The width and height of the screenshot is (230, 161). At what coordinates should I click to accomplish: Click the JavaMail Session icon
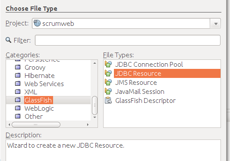tap(108, 91)
